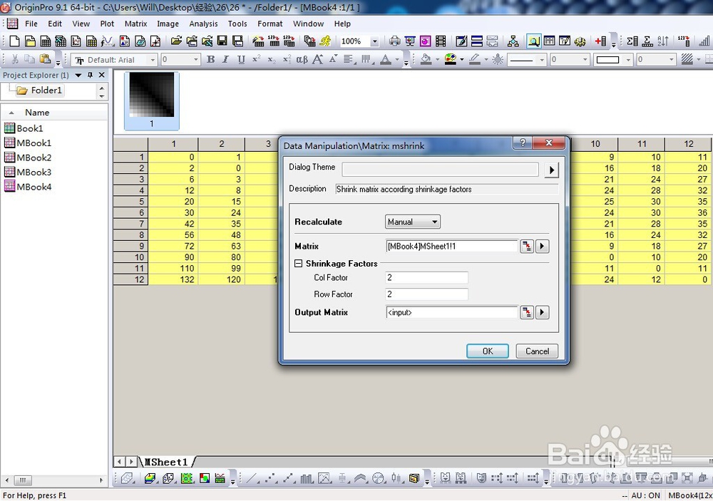Collapse the Shrinkage Factors section
Viewport: 713px width, 501px height.
coord(298,264)
